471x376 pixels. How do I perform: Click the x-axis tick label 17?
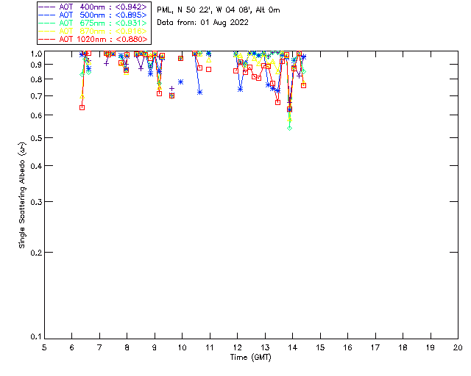(375, 347)
